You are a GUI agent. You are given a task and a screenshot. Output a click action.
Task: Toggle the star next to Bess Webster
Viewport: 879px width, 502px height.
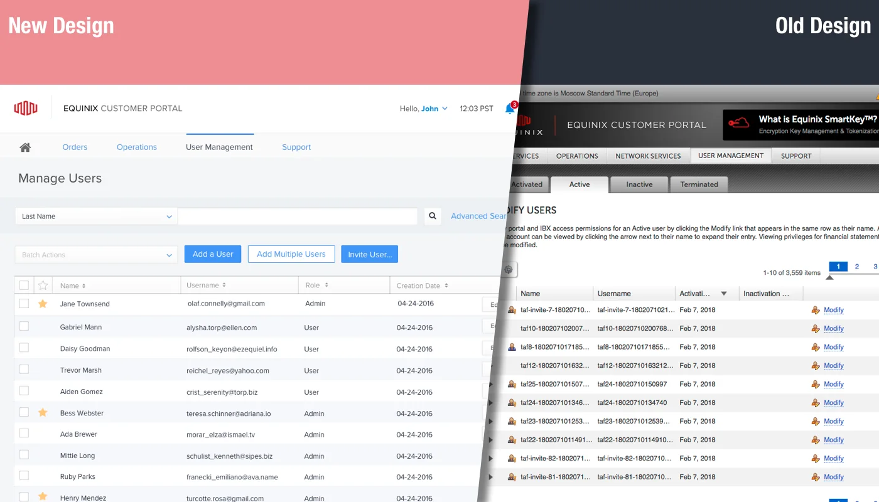coord(43,413)
